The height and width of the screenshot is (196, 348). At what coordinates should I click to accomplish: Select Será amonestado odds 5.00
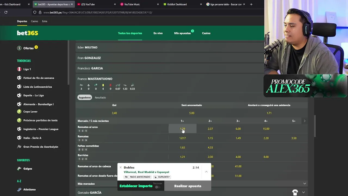click(192, 113)
